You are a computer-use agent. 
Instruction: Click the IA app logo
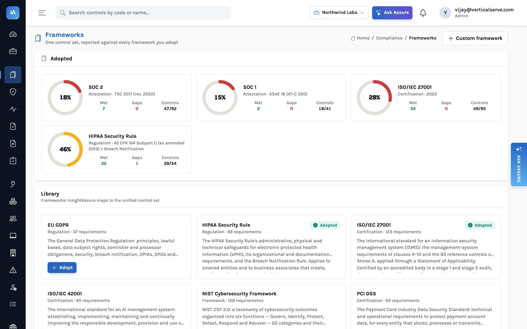point(13,13)
